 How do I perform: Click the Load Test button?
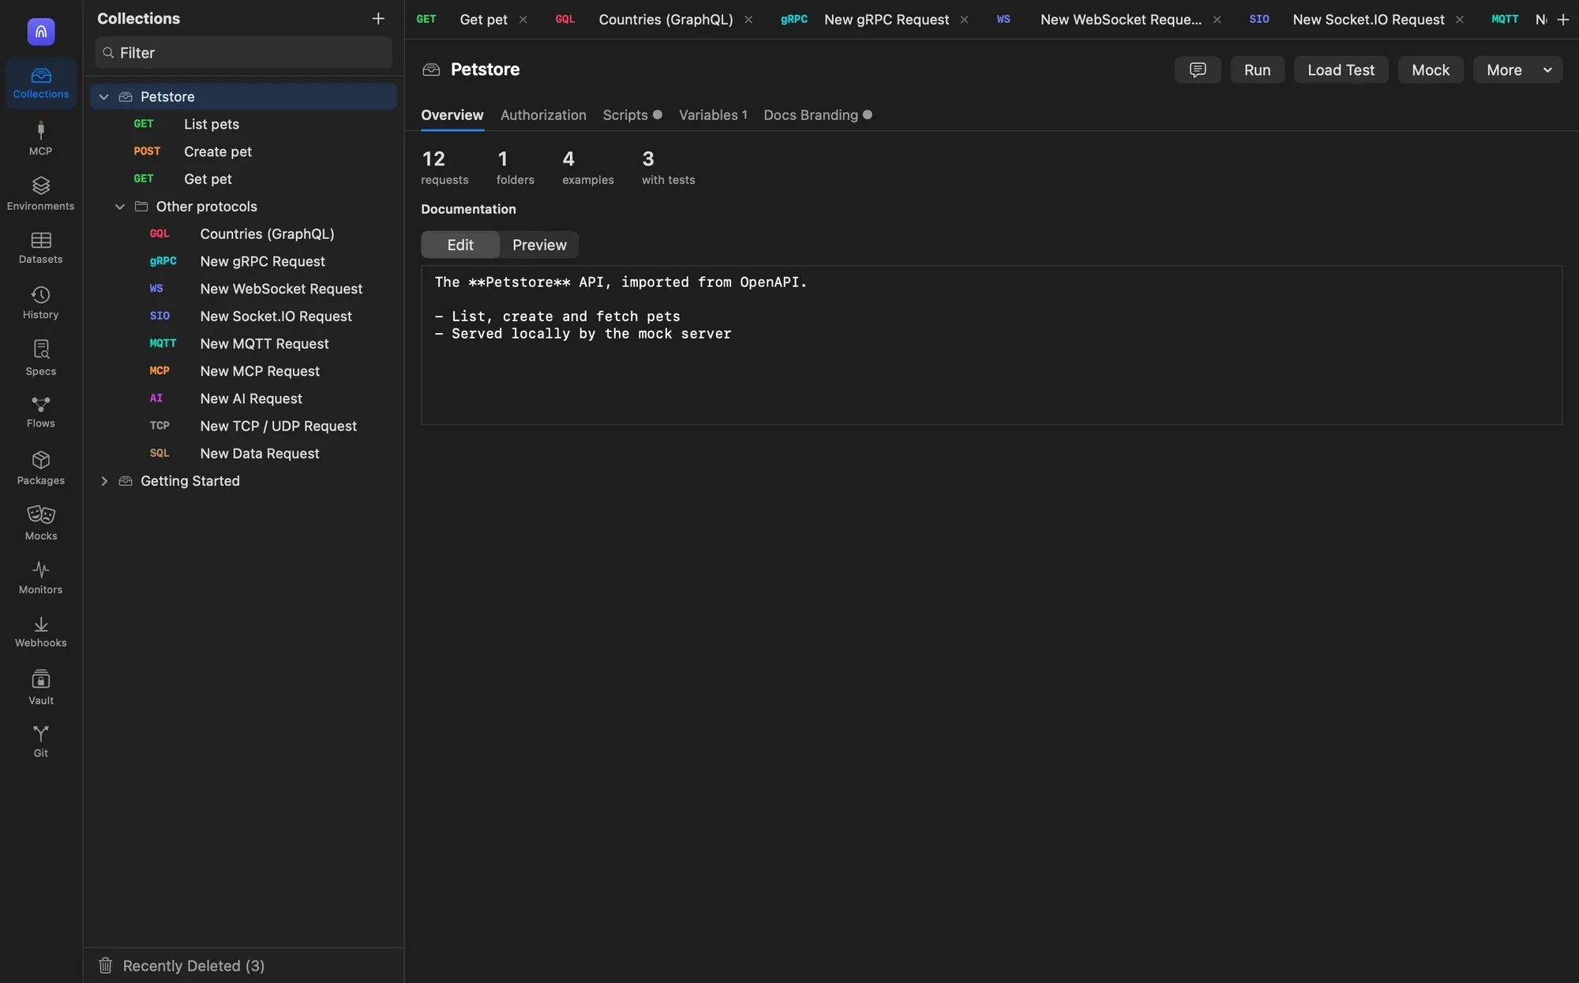coord(1341,69)
